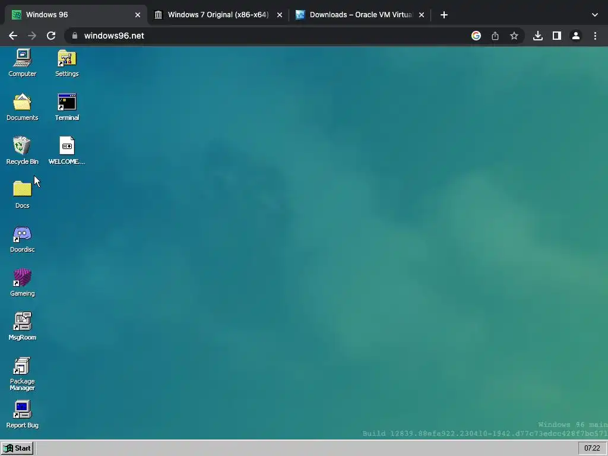Screen dimensions: 608x456
Task: Click the Google icon in address bar
Action: pos(476,36)
